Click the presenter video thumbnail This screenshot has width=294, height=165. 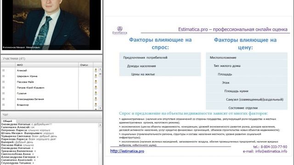point(51,24)
